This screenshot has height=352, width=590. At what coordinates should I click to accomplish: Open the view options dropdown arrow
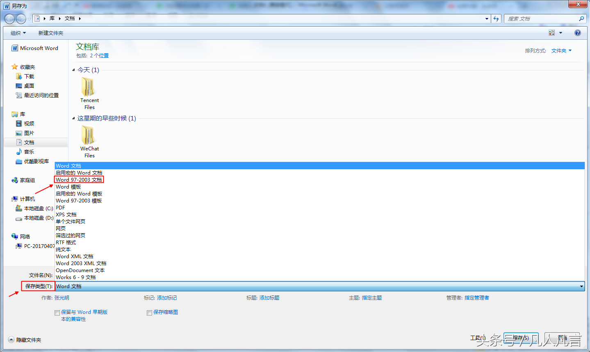[560, 33]
